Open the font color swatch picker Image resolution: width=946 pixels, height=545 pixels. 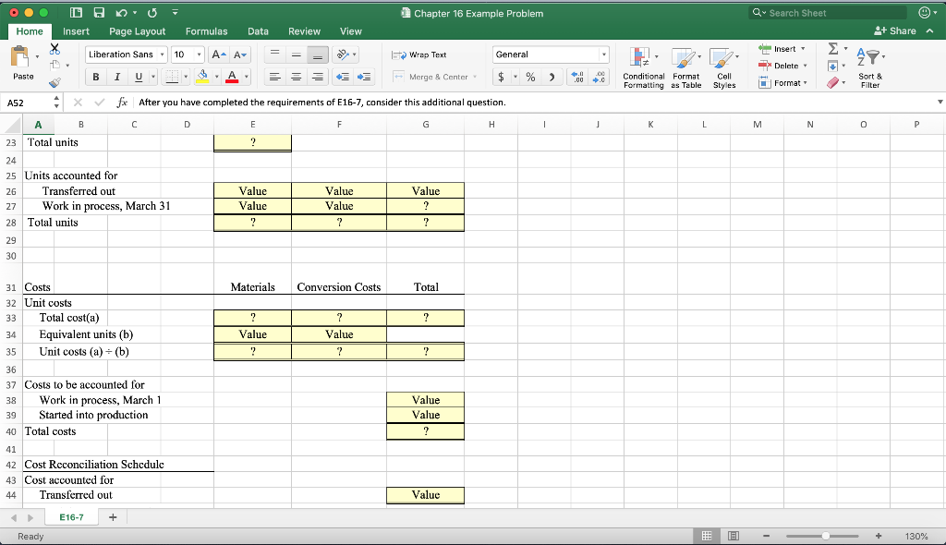230,76
